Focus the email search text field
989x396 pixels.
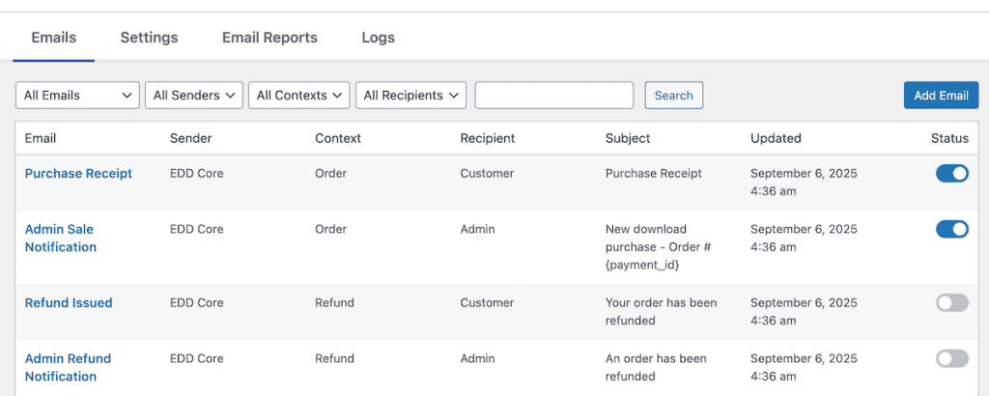point(553,96)
